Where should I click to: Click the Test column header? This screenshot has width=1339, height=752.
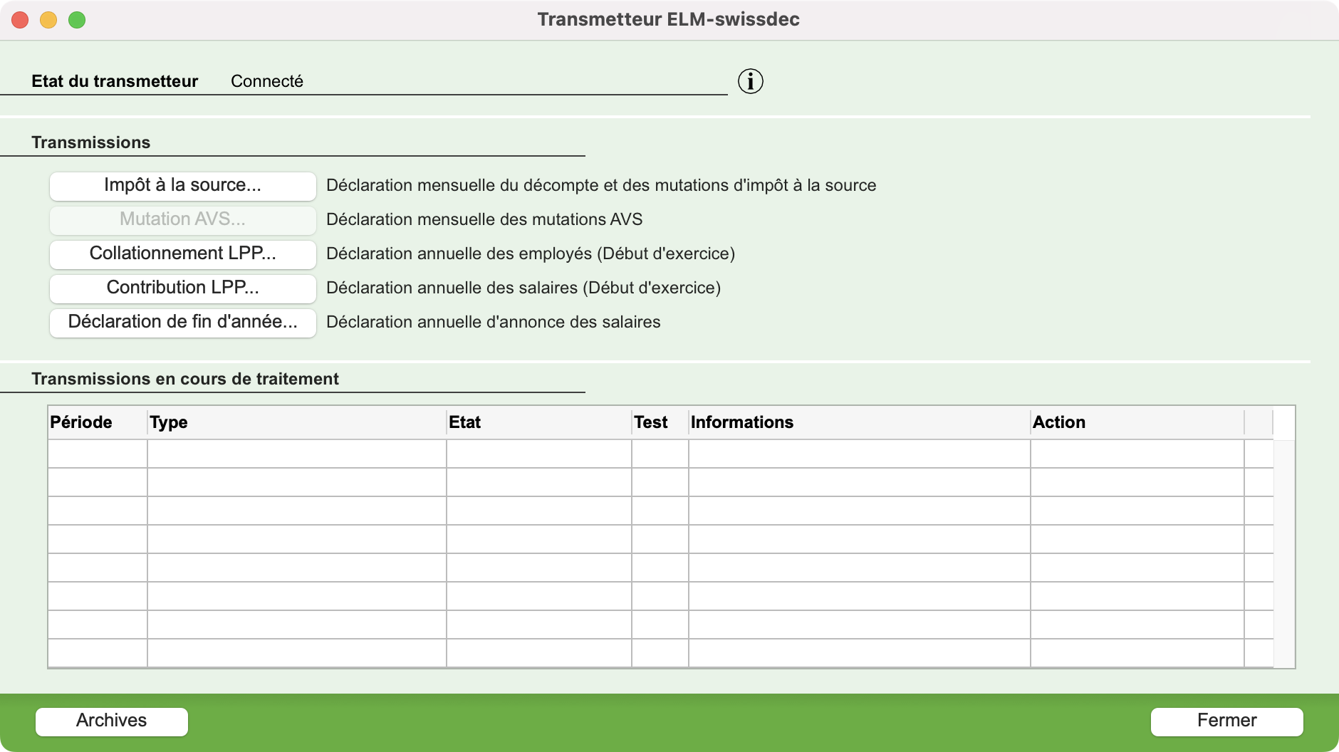pyautogui.click(x=660, y=422)
